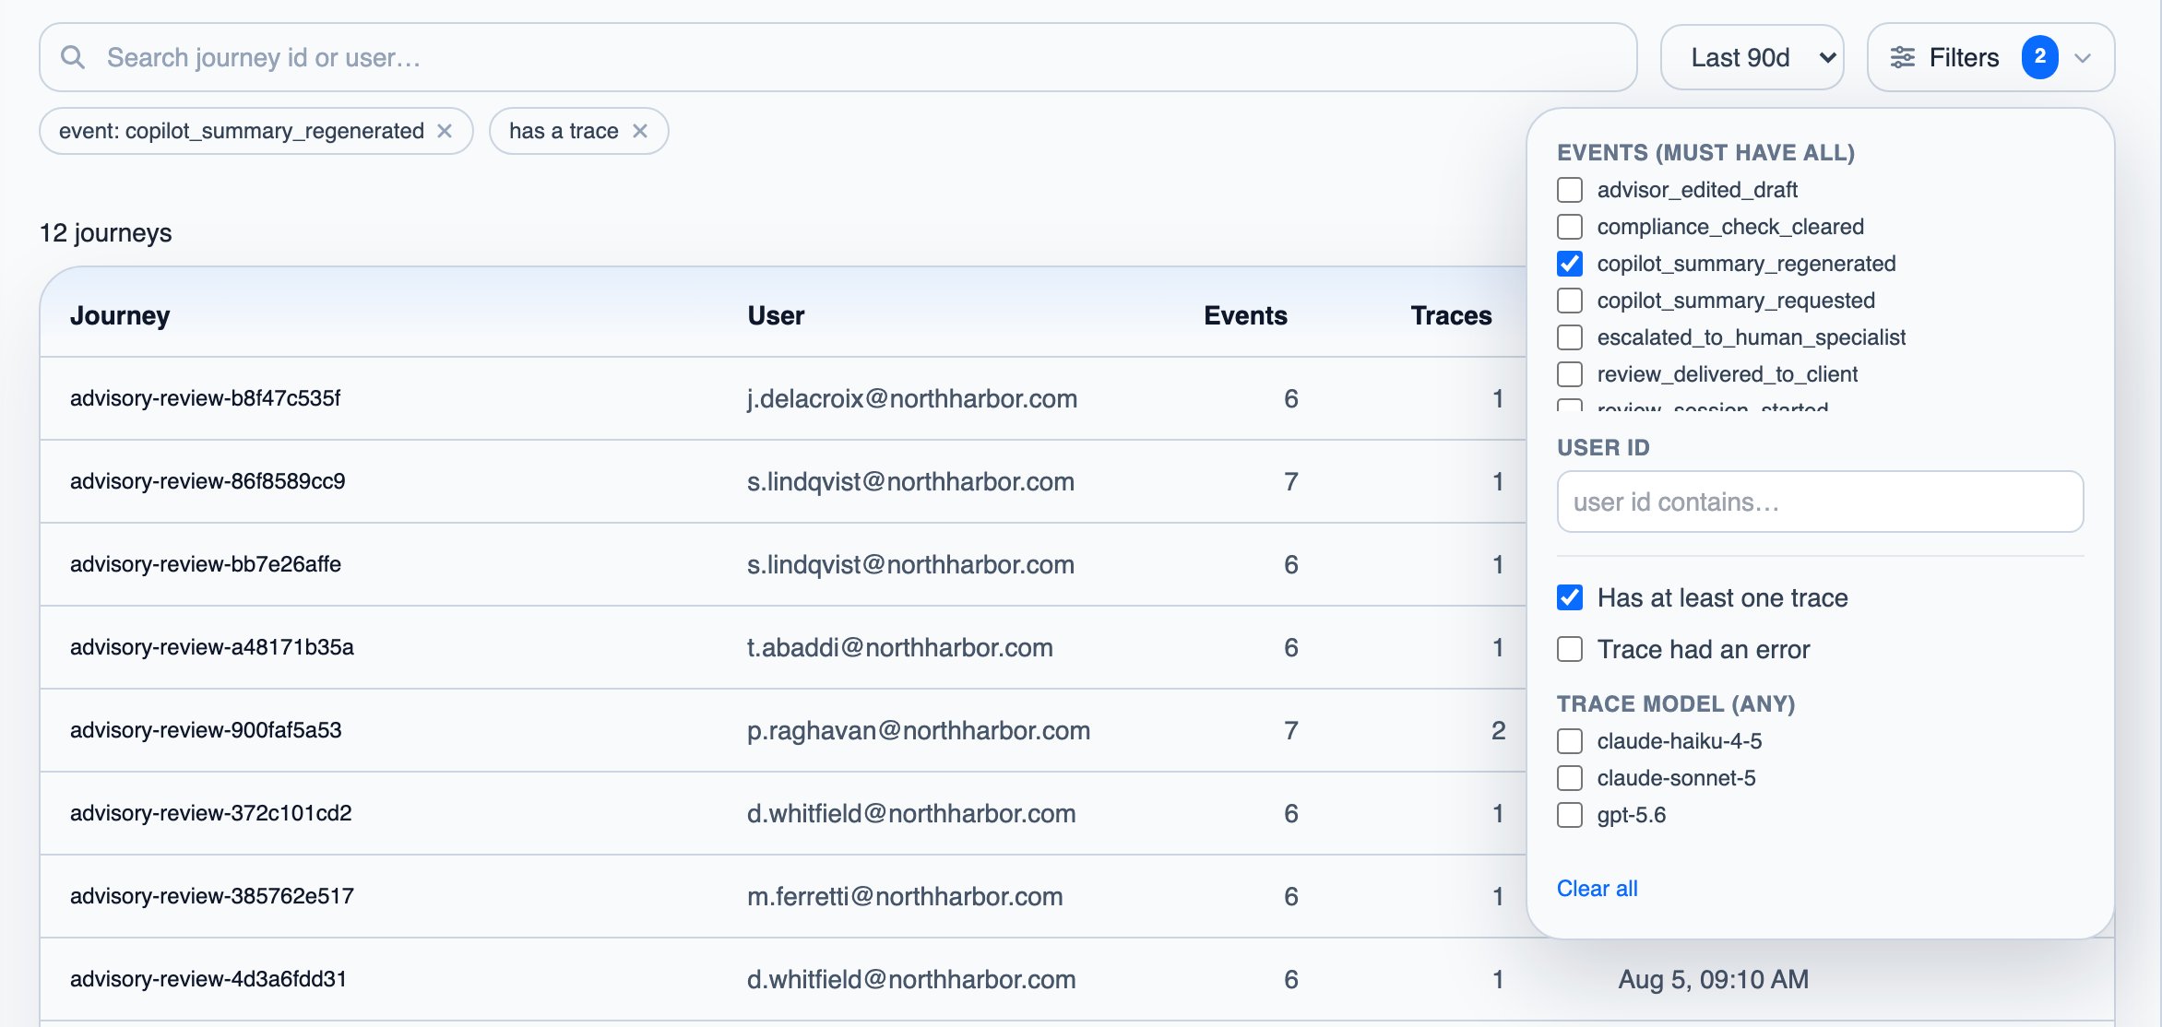Click user m.ferretti@northharbor.com
2162x1027 pixels.
tap(905, 896)
